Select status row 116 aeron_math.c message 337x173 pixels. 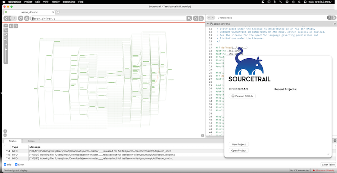pyautogui.click(x=101, y=158)
